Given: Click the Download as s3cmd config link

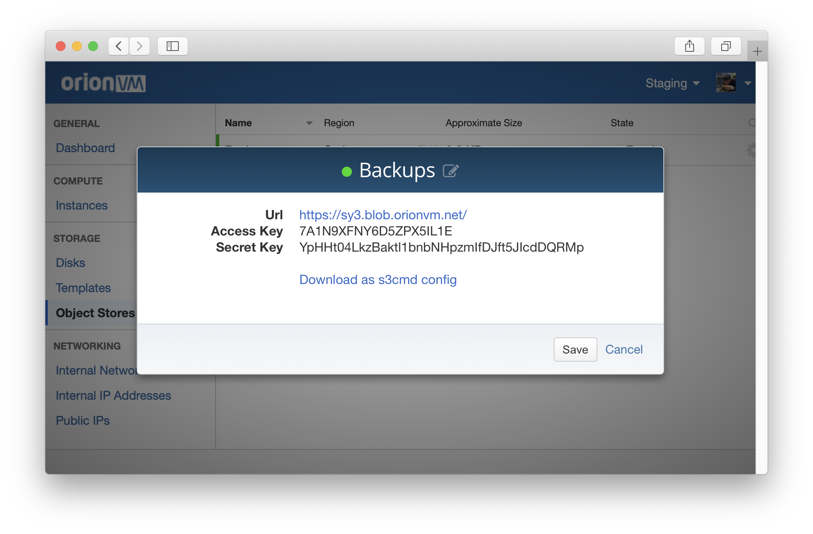Looking at the screenshot, I should click(x=377, y=279).
